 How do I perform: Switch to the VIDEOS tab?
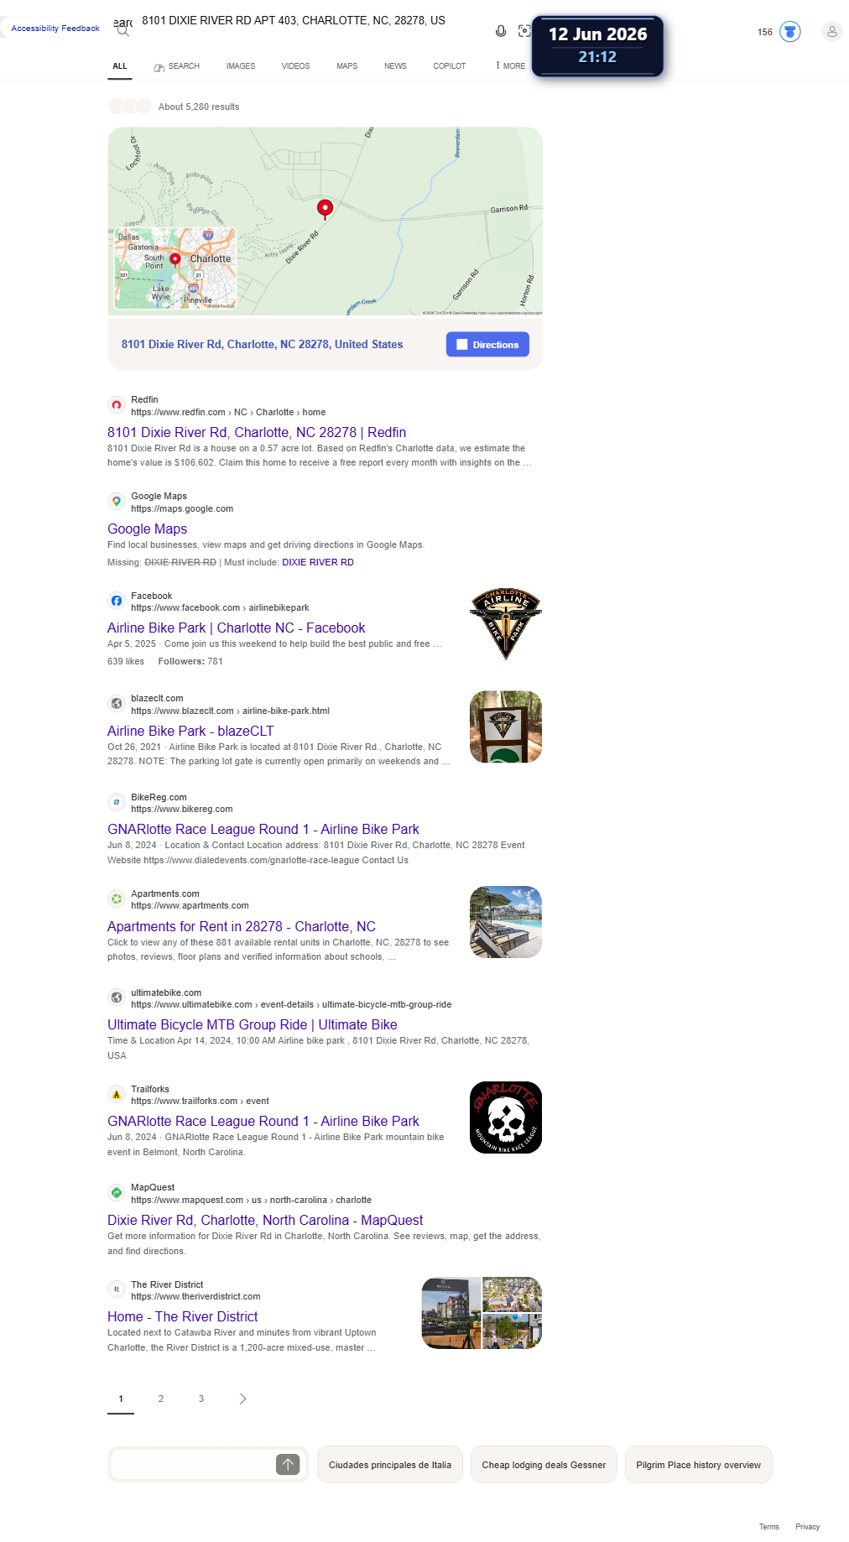click(x=295, y=65)
